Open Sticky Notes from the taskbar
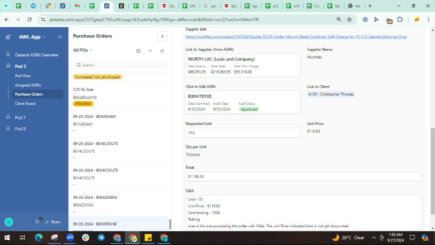The image size is (435, 245). click(148, 238)
